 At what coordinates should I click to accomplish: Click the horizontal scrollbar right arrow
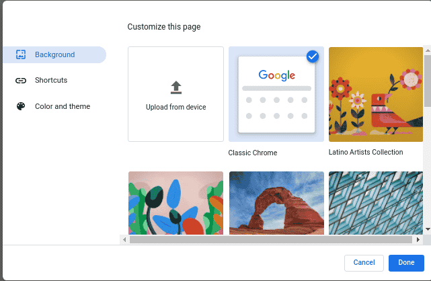(418, 240)
